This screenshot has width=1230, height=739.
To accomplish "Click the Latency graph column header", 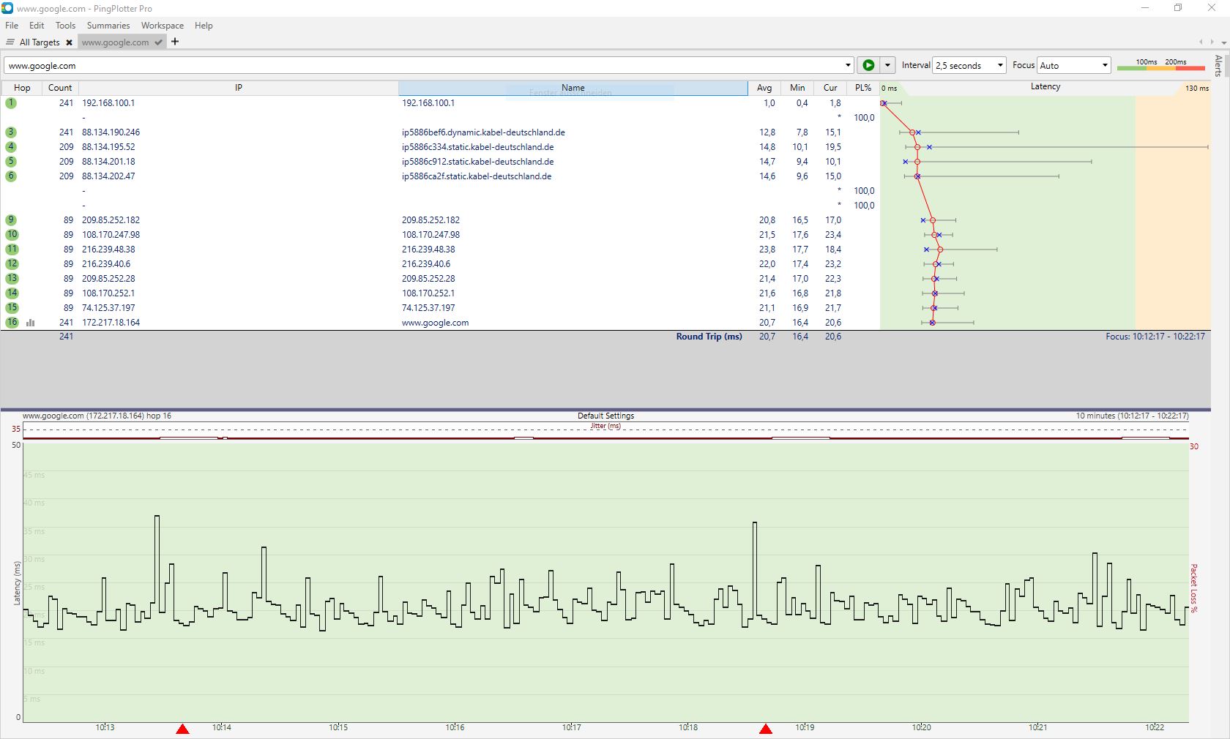I will click(1045, 86).
